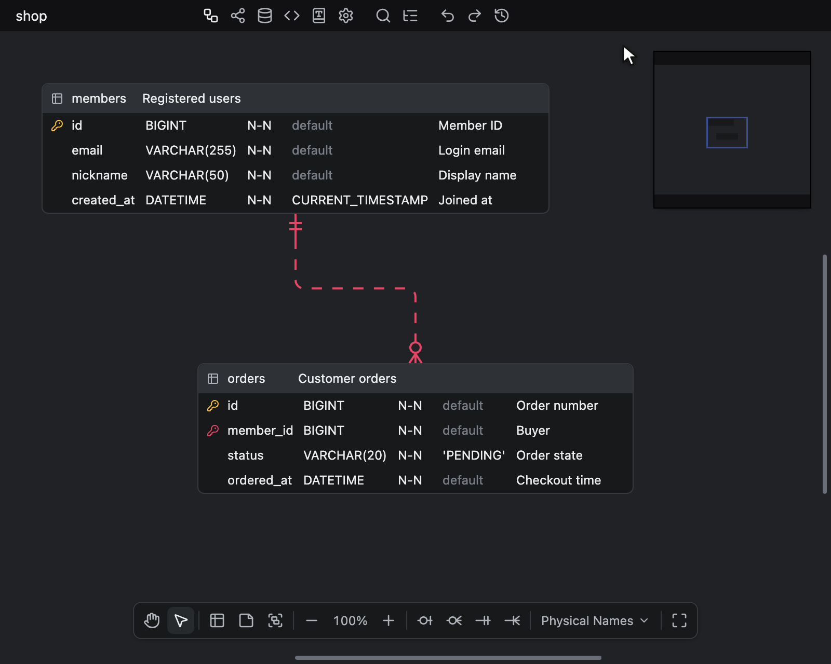Click the 100% zoom level label
Screen dimensions: 831x664
pyautogui.click(x=350, y=621)
